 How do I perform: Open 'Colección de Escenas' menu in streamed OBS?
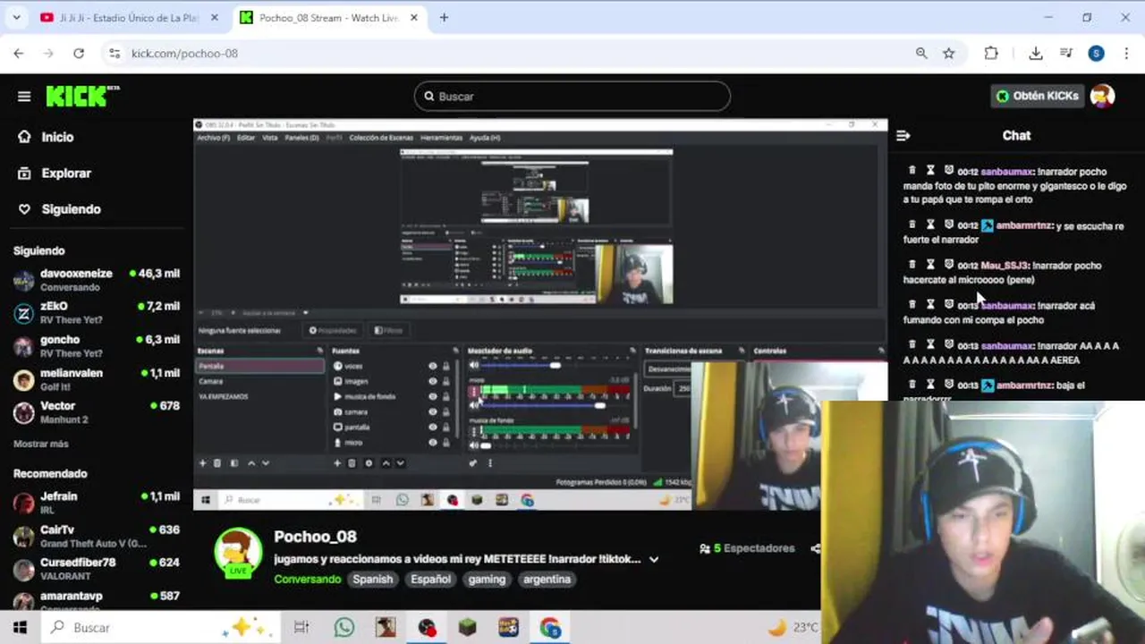(x=381, y=138)
